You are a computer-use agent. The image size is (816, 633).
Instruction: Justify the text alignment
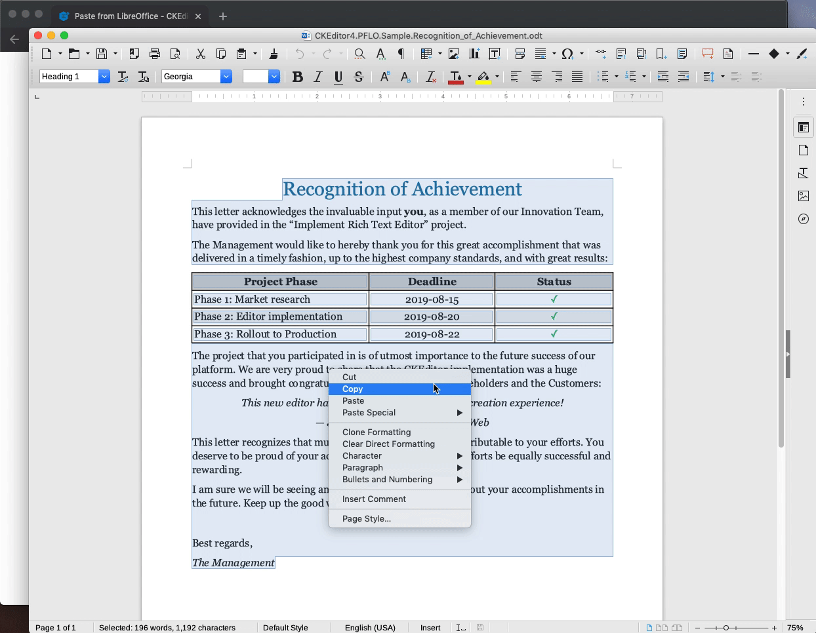point(577,77)
